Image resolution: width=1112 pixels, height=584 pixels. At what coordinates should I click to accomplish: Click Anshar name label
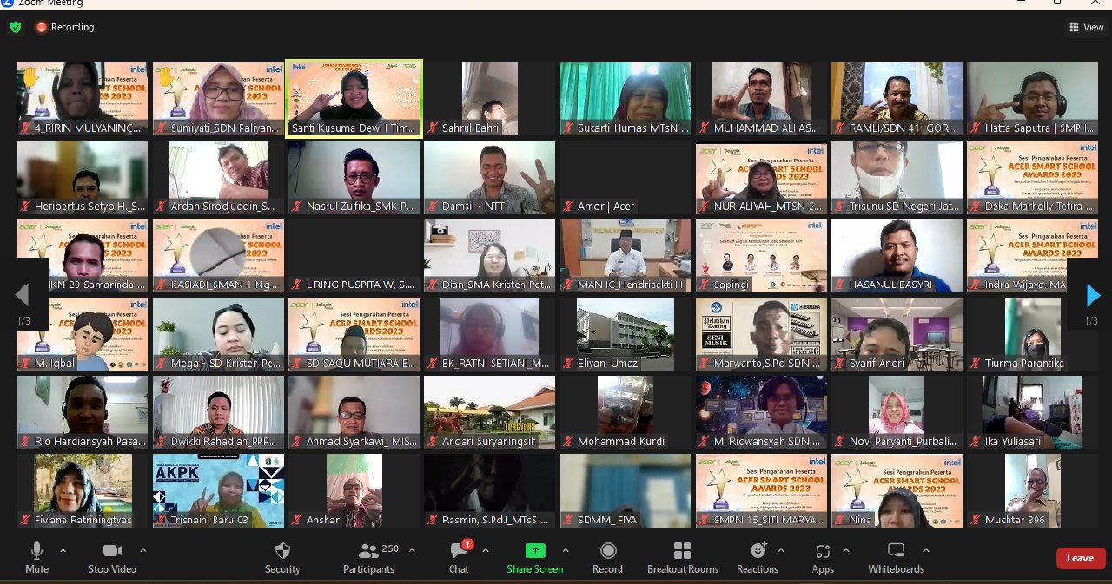tap(323, 520)
